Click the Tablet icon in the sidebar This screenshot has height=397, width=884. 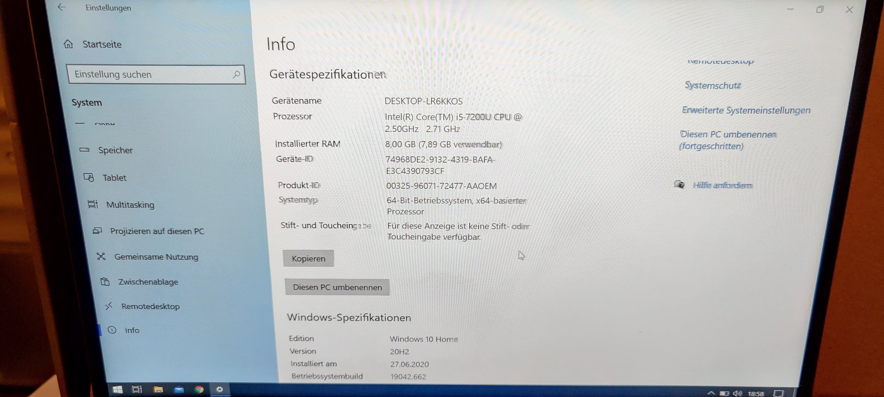pos(88,177)
